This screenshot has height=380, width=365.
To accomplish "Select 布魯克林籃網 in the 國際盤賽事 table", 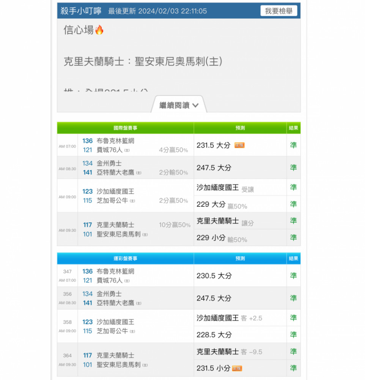I will coord(115,141).
